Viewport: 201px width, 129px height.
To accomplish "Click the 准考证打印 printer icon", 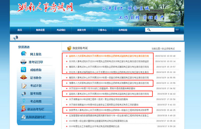I will tap(24, 62).
